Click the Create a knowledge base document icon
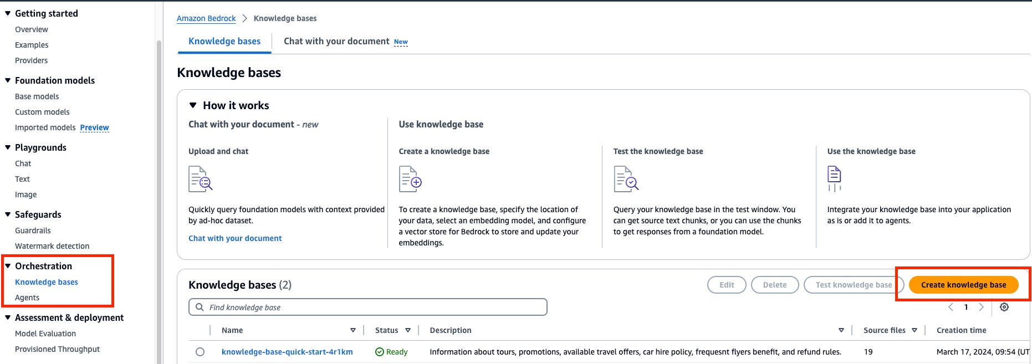1032x364 pixels. [x=411, y=179]
